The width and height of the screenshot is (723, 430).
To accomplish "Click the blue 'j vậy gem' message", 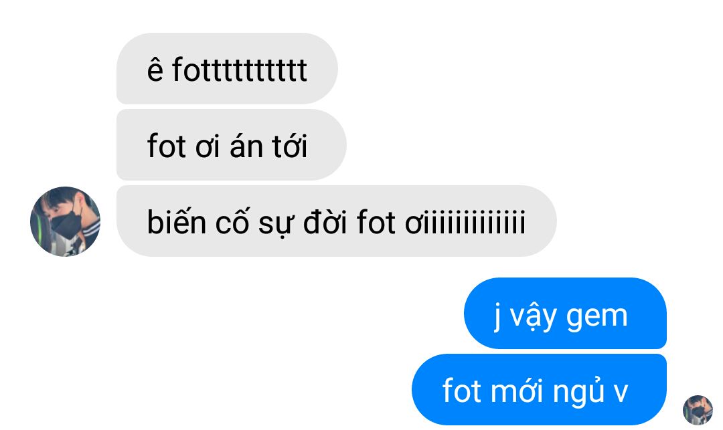I will 565,313.
